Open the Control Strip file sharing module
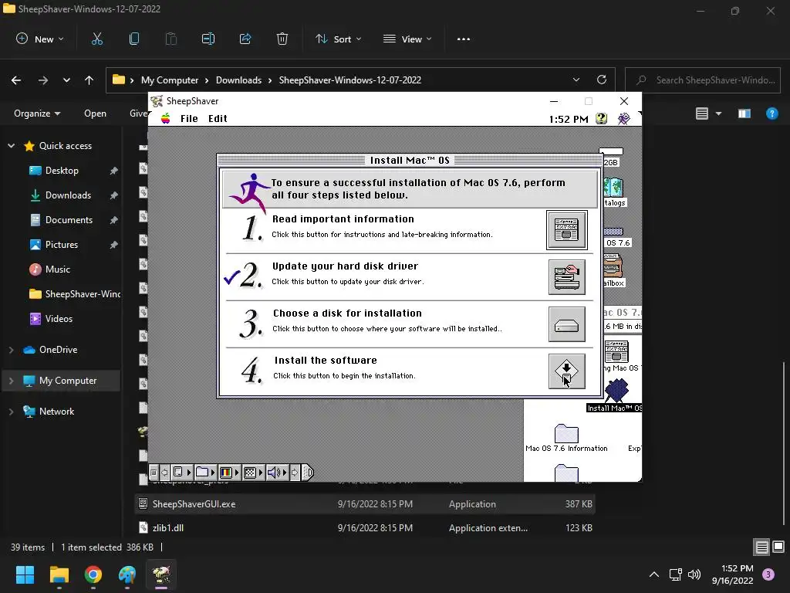 coord(182,473)
